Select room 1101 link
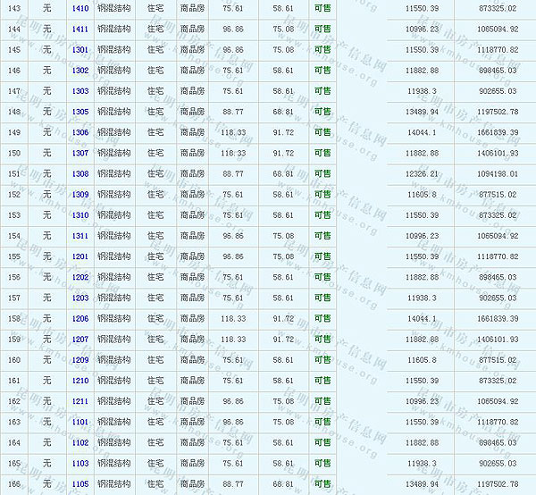This screenshot has width=536, height=495. coord(80,422)
